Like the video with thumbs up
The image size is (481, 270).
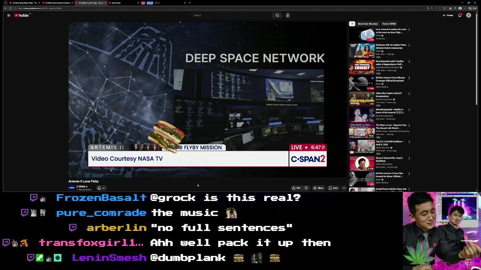(x=296, y=188)
